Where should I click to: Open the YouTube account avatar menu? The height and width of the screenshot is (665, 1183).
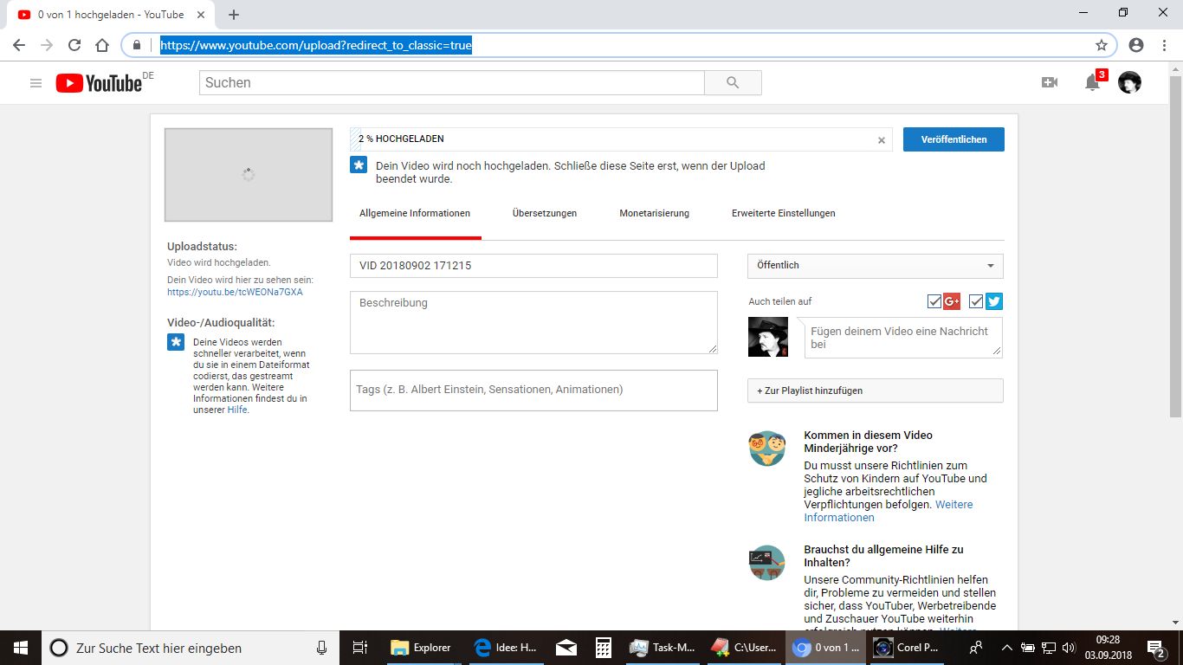pyautogui.click(x=1129, y=82)
